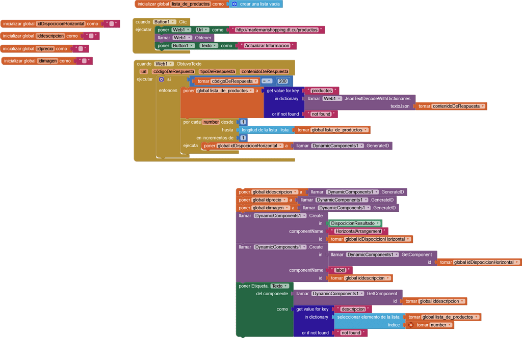The image size is (522, 338).
Task: Open Button1 dropdown in the 'cuando Clic' event
Action: 165,22
